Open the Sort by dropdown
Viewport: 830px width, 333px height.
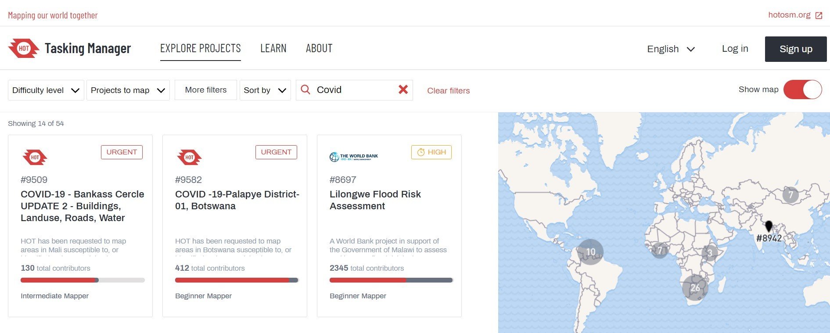(x=265, y=90)
